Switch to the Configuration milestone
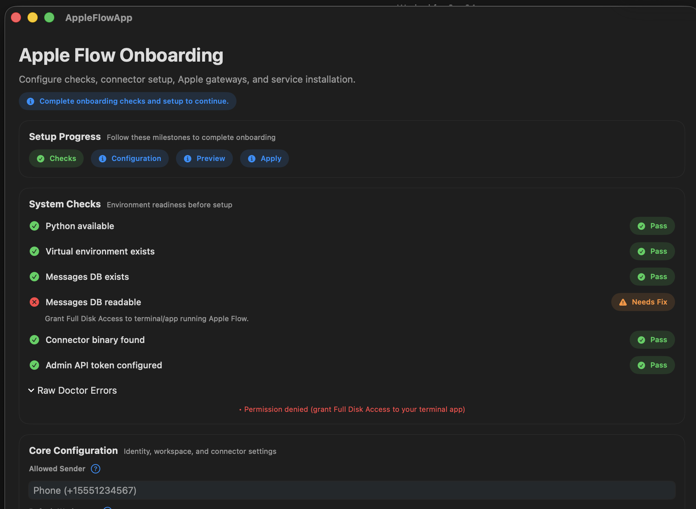 coord(130,158)
